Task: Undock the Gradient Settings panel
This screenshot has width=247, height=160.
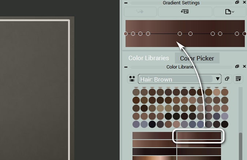Action: (237, 2)
